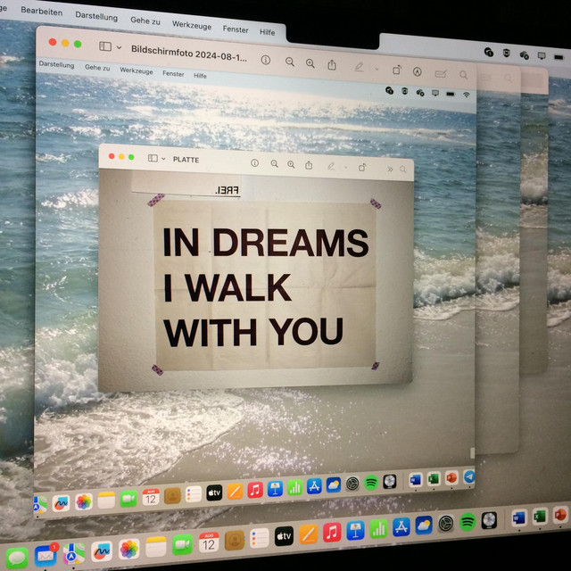Viewport: 571px width, 571px height.
Task: Open the Fenster menu in the system menu bar
Action: (236, 29)
